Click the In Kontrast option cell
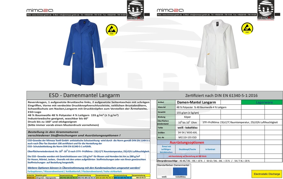 pyautogui.click(x=210, y=149)
